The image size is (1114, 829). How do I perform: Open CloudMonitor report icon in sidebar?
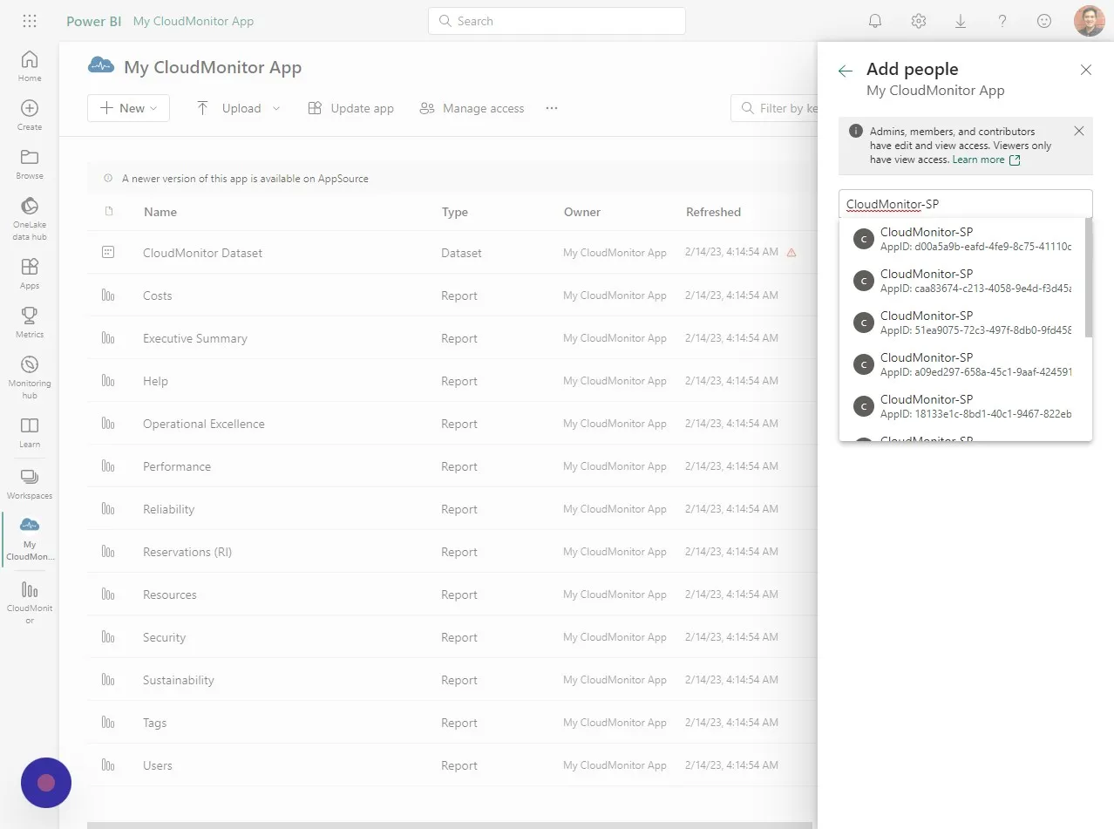point(30,601)
